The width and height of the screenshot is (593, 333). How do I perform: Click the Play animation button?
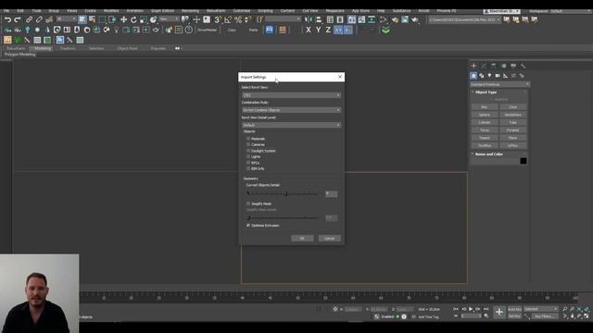pyautogui.click(x=471, y=309)
